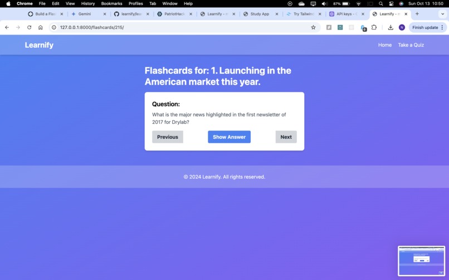Open the History menu
Viewport: 449px width, 280px height.
click(88, 4)
